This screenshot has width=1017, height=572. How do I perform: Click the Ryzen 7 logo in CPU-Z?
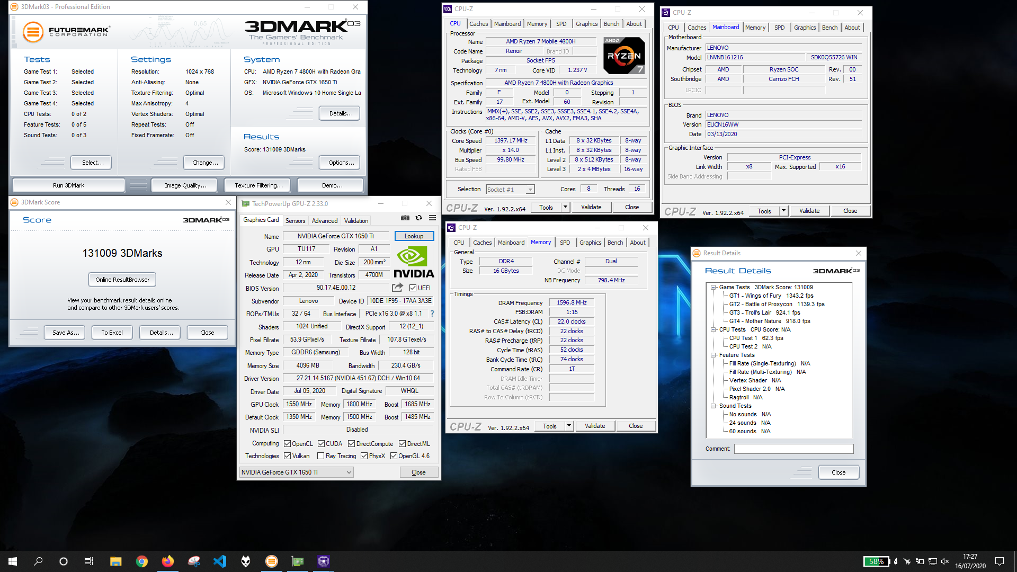coord(624,55)
